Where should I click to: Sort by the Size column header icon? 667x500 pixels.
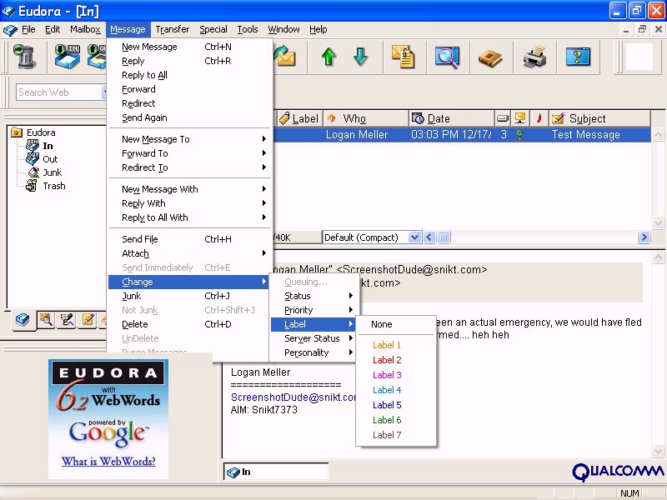pos(503,118)
